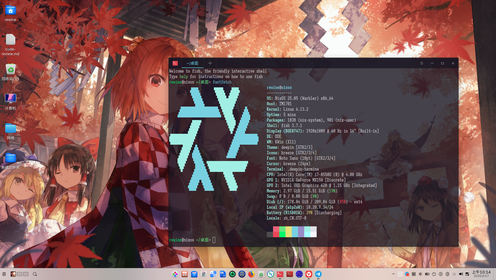The width and height of the screenshot is (496, 280).
Task: Launch the app store from dock
Action: pyautogui.click(x=194, y=274)
